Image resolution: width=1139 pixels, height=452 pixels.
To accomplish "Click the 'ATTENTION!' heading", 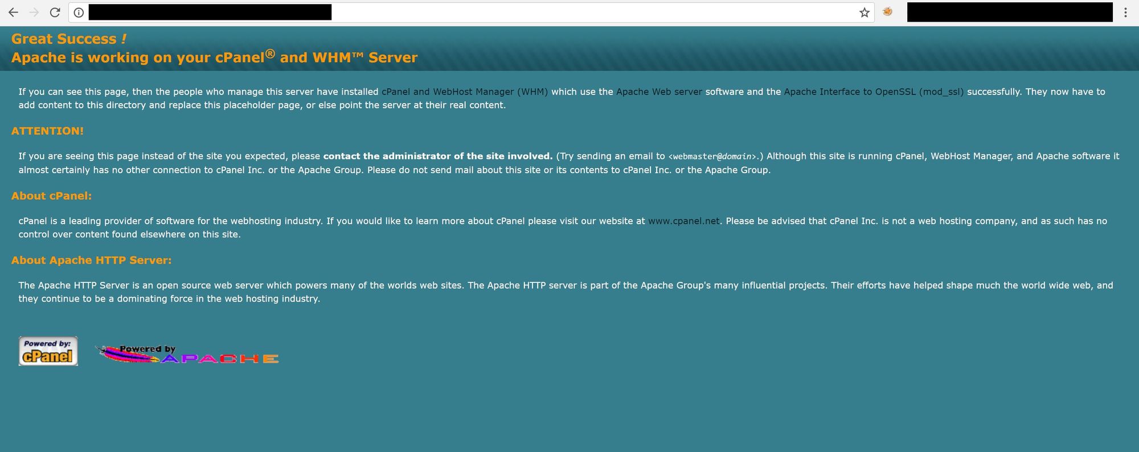I will (x=47, y=131).
